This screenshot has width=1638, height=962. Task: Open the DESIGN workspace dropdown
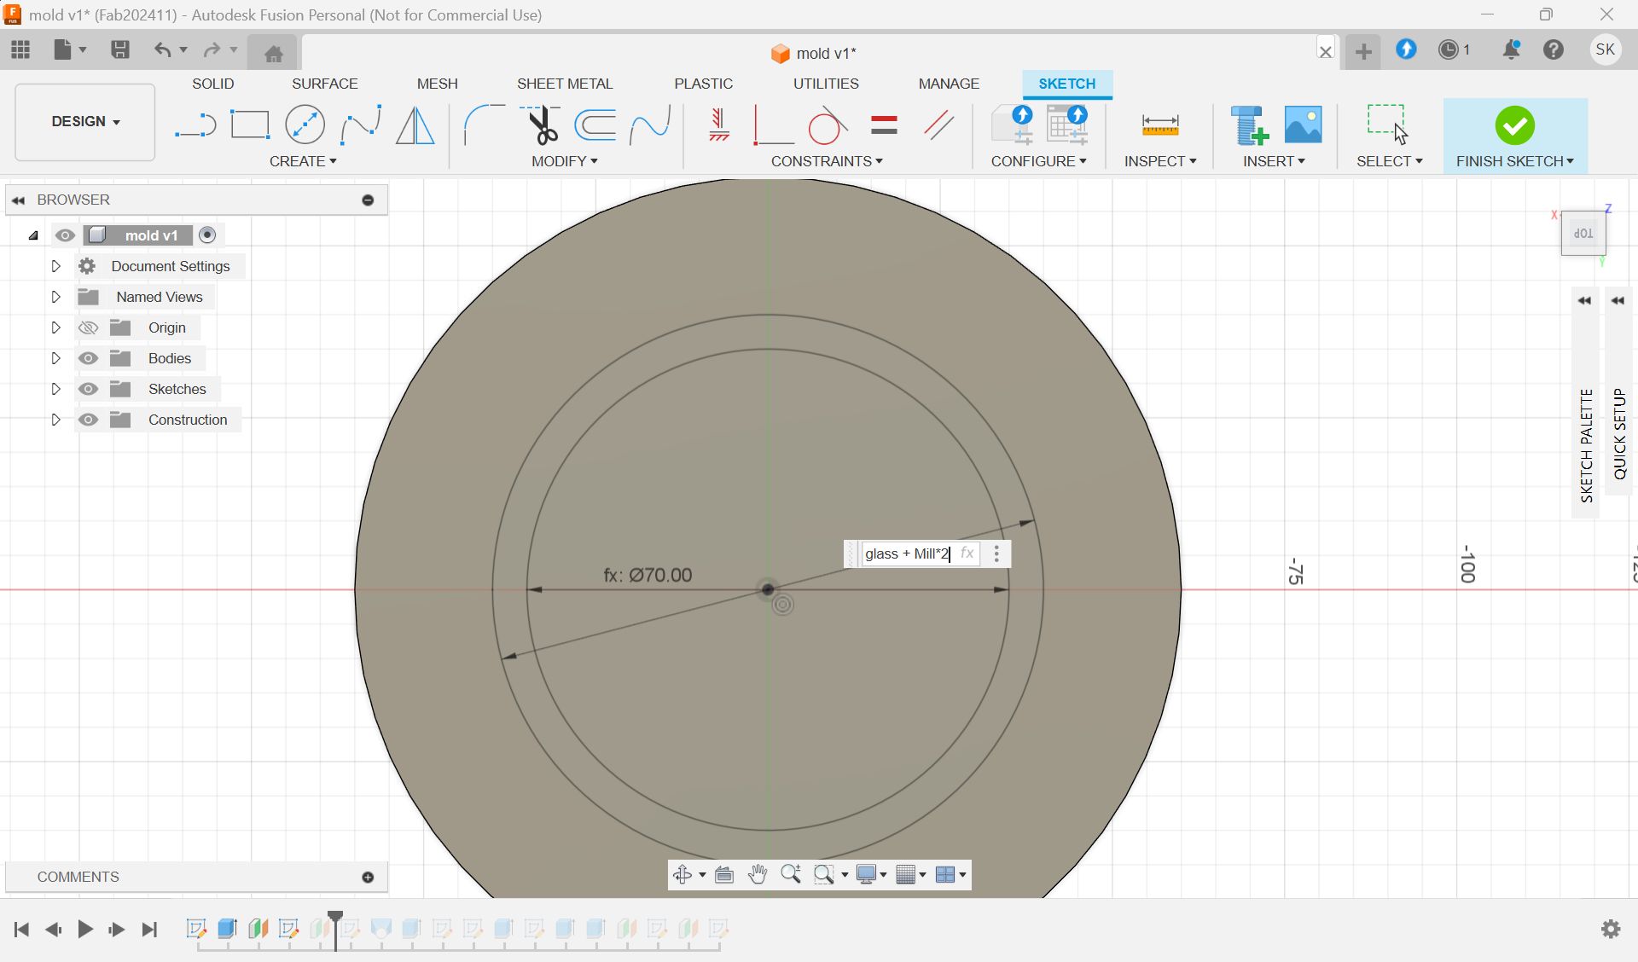pos(85,121)
